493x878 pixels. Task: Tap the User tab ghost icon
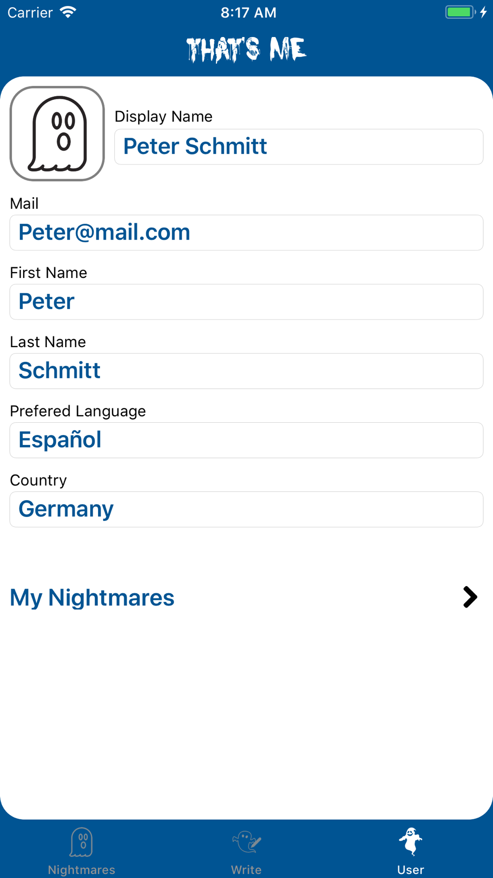(411, 842)
